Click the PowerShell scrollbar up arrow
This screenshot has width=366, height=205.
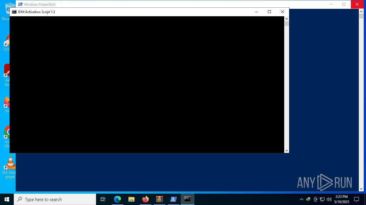click(x=361, y=11)
